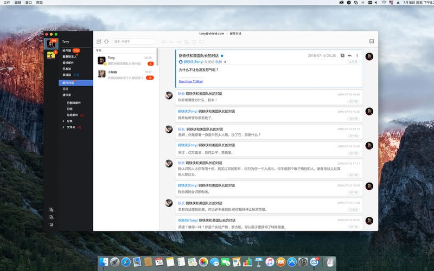Click 队长 recipient link in top message
The height and width of the screenshot is (271, 434).
(219, 62)
